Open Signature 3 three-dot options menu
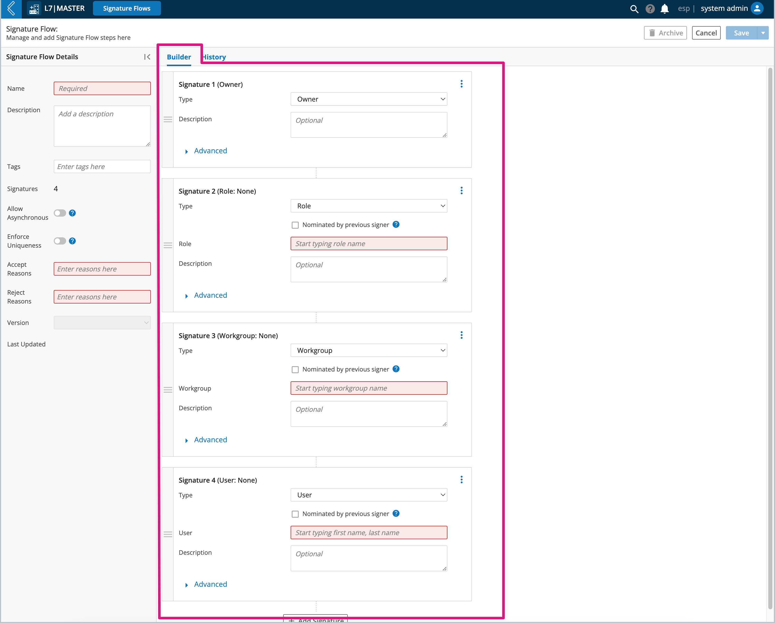The height and width of the screenshot is (623, 775). coord(462,335)
